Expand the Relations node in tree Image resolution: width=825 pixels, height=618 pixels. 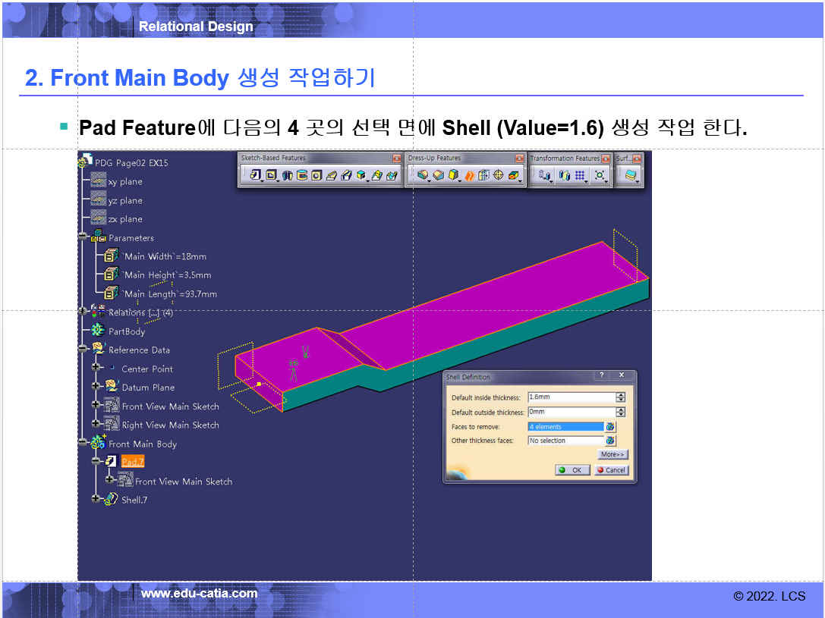click(x=83, y=312)
